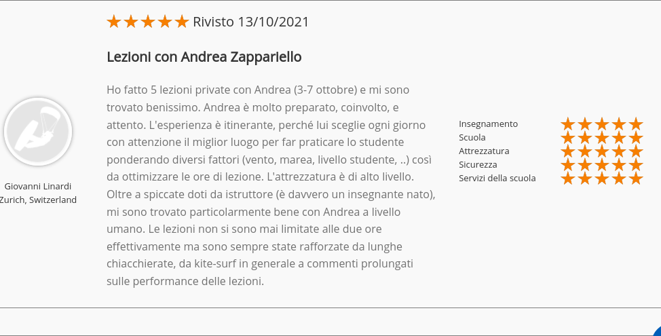Click the fifth overall star beside Rivisto date
Image resolution: width=661 pixels, height=336 pixels.
(182, 22)
